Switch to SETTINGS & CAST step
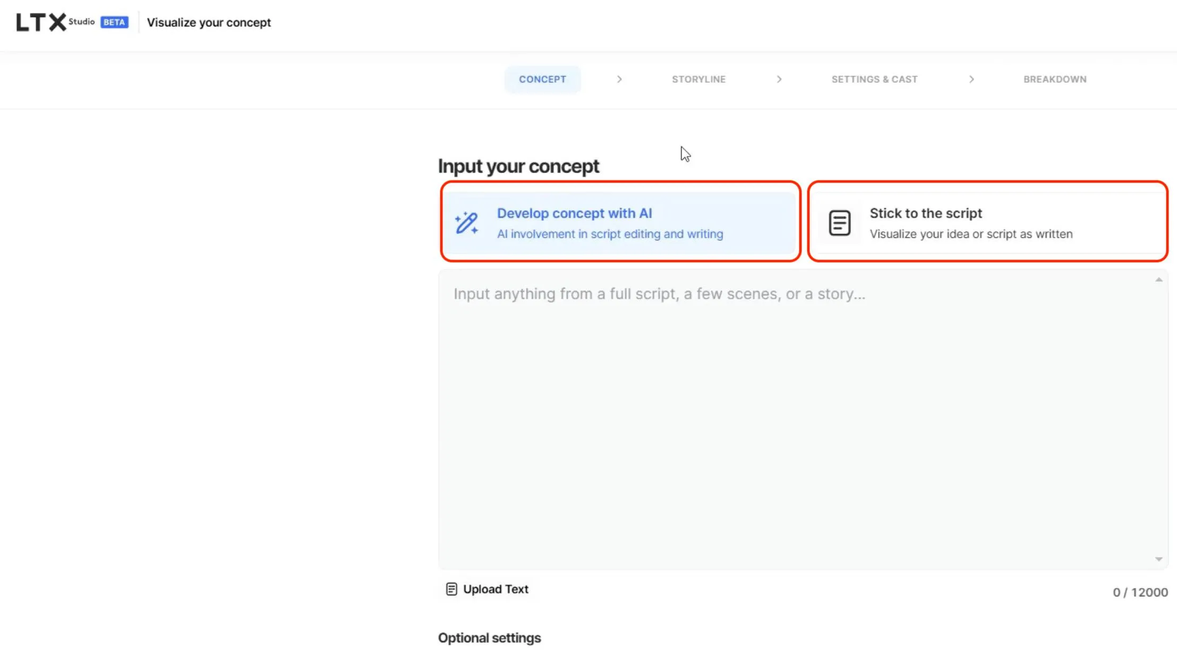The image size is (1177, 658). (874, 79)
